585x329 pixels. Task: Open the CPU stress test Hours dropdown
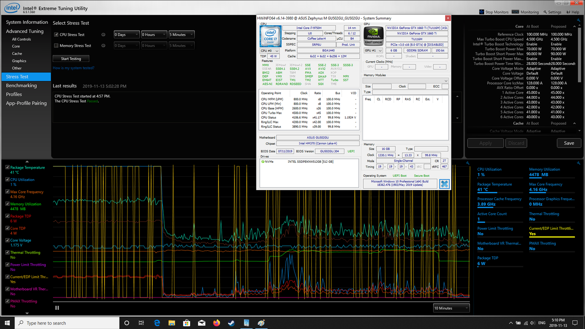(x=154, y=34)
